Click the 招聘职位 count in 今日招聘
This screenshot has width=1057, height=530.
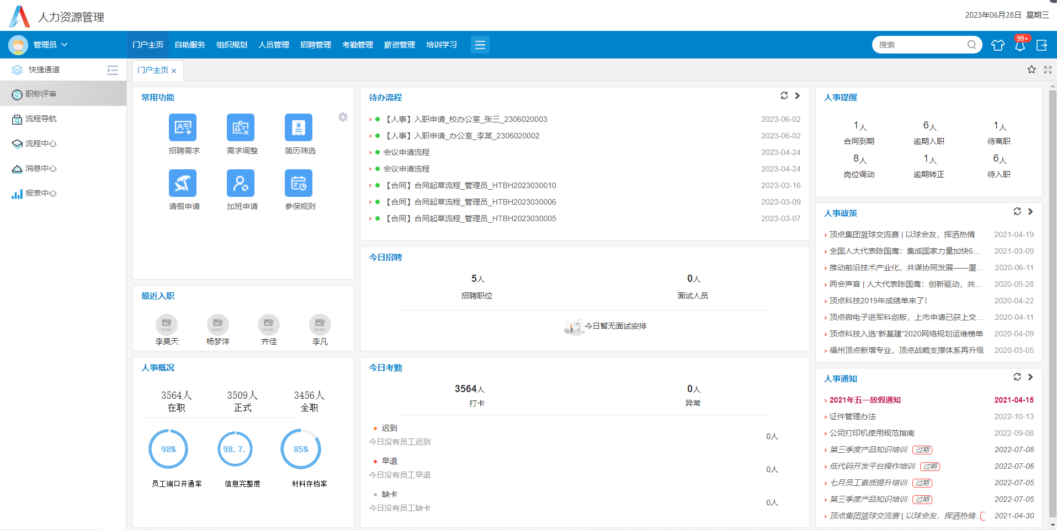[477, 279]
